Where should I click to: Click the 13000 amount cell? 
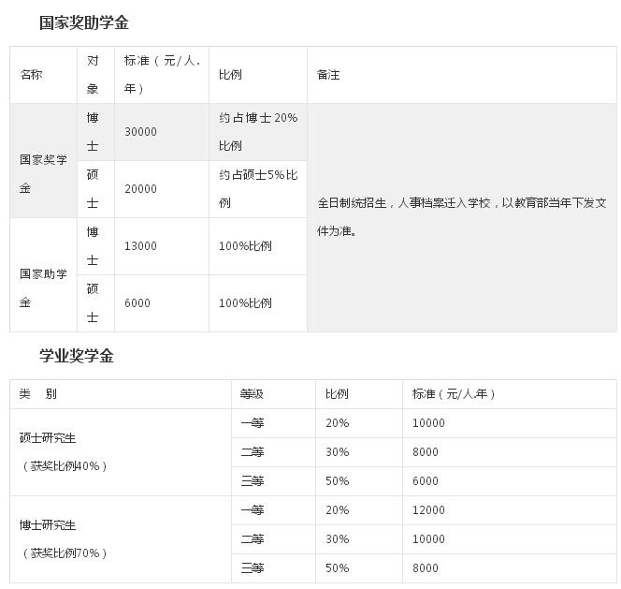click(140, 246)
